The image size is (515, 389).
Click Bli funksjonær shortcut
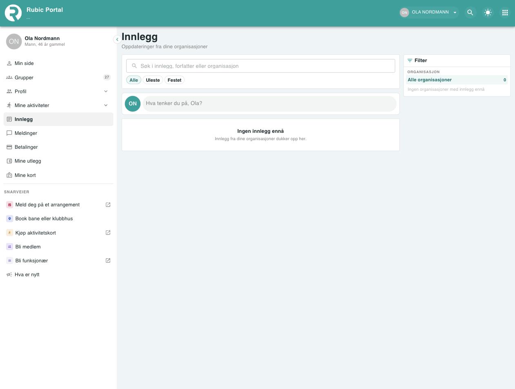58,261
